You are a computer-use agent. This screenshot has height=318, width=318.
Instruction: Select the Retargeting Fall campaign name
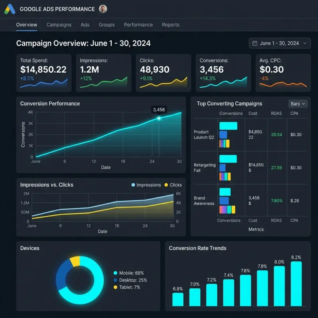205,168
